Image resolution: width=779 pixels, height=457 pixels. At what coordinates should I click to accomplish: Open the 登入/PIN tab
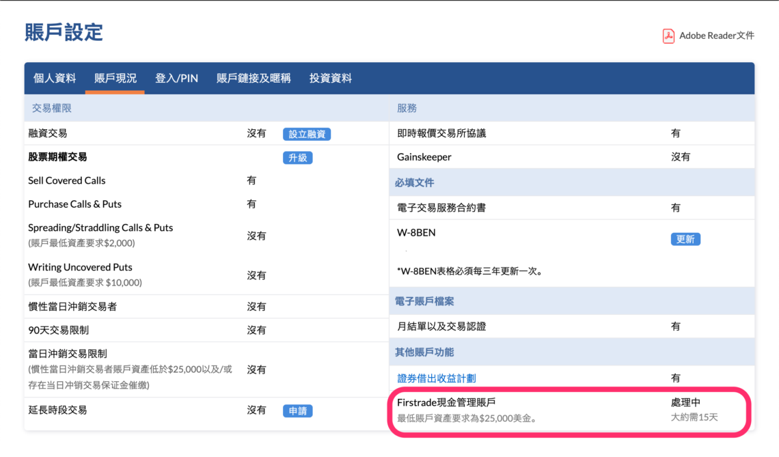[x=177, y=78]
